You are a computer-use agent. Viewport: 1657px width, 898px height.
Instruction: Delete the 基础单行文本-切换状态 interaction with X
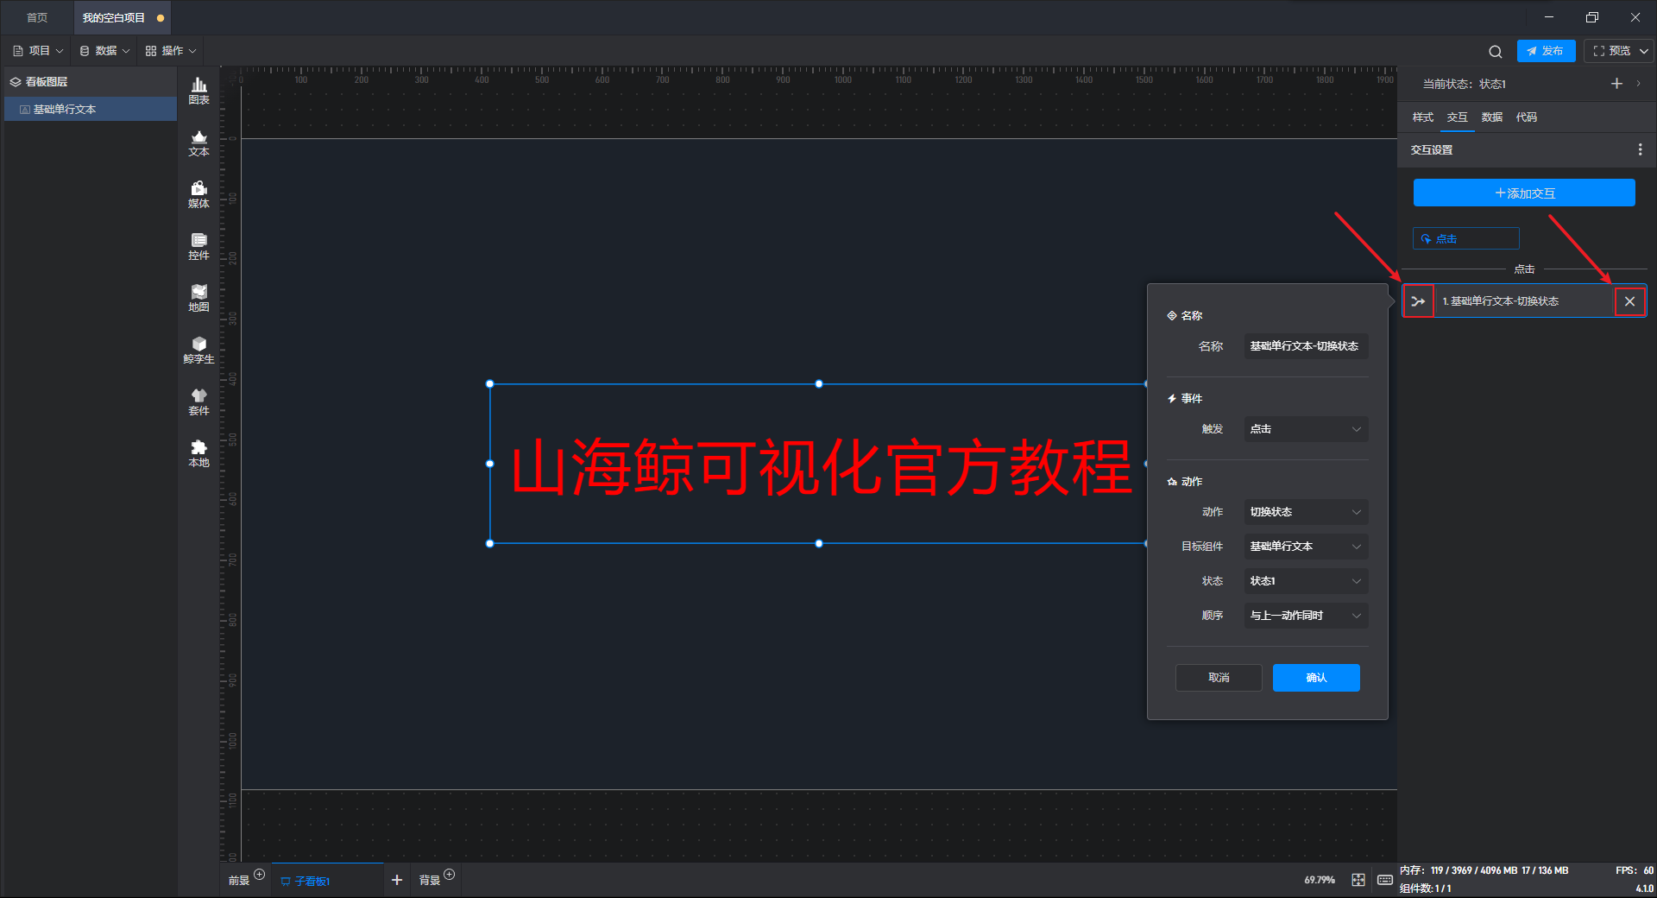coord(1629,301)
